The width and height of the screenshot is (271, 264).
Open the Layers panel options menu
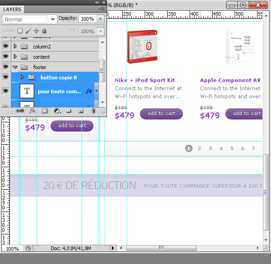coord(102,9)
